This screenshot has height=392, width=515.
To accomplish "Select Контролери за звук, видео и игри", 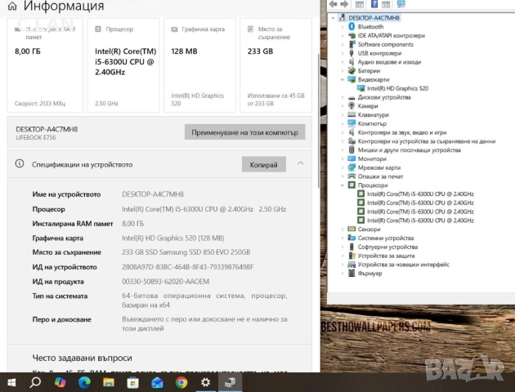I will pyautogui.click(x=402, y=132).
